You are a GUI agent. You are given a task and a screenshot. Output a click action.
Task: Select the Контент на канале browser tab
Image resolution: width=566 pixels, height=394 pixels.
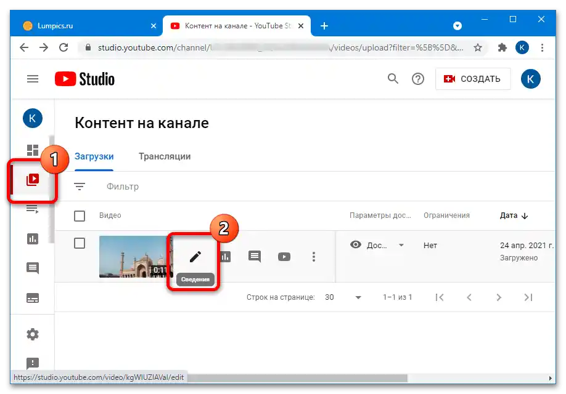(236, 26)
